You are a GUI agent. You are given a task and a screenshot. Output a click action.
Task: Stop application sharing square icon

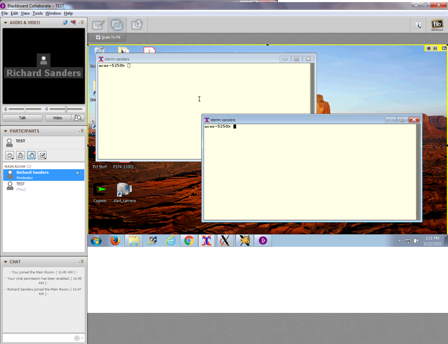pos(429,48)
